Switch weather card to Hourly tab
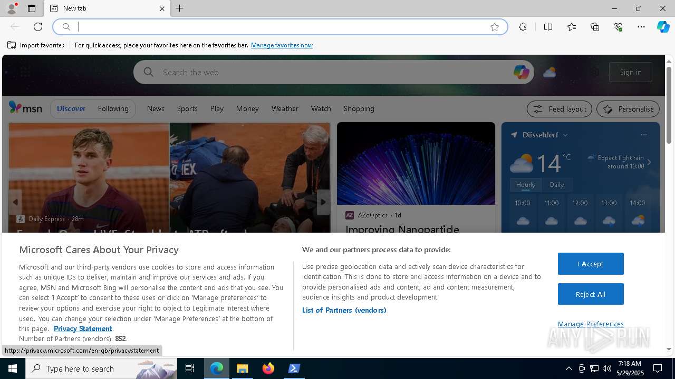 (x=525, y=185)
